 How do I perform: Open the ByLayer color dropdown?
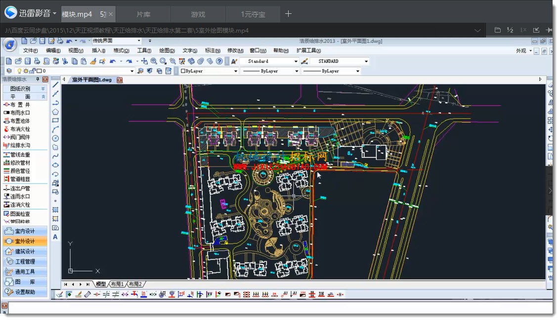pyautogui.click(x=235, y=71)
